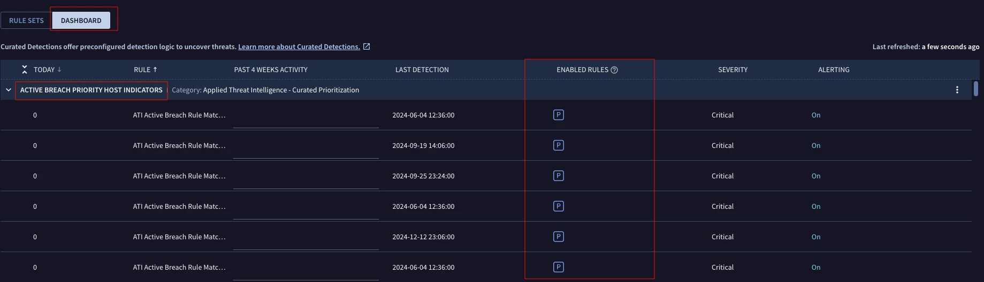Open ATI Active Breach rule in 2024-09-19 row
The height and width of the screenshot is (282, 984).
(x=179, y=145)
